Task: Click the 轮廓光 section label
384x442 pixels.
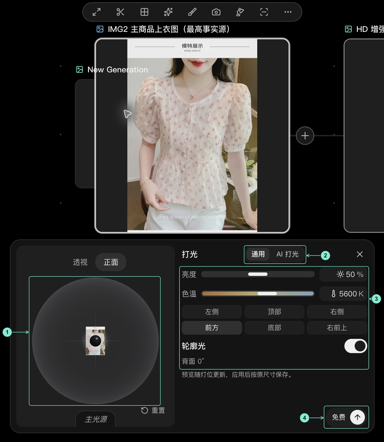Action: click(x=193, y=346)
